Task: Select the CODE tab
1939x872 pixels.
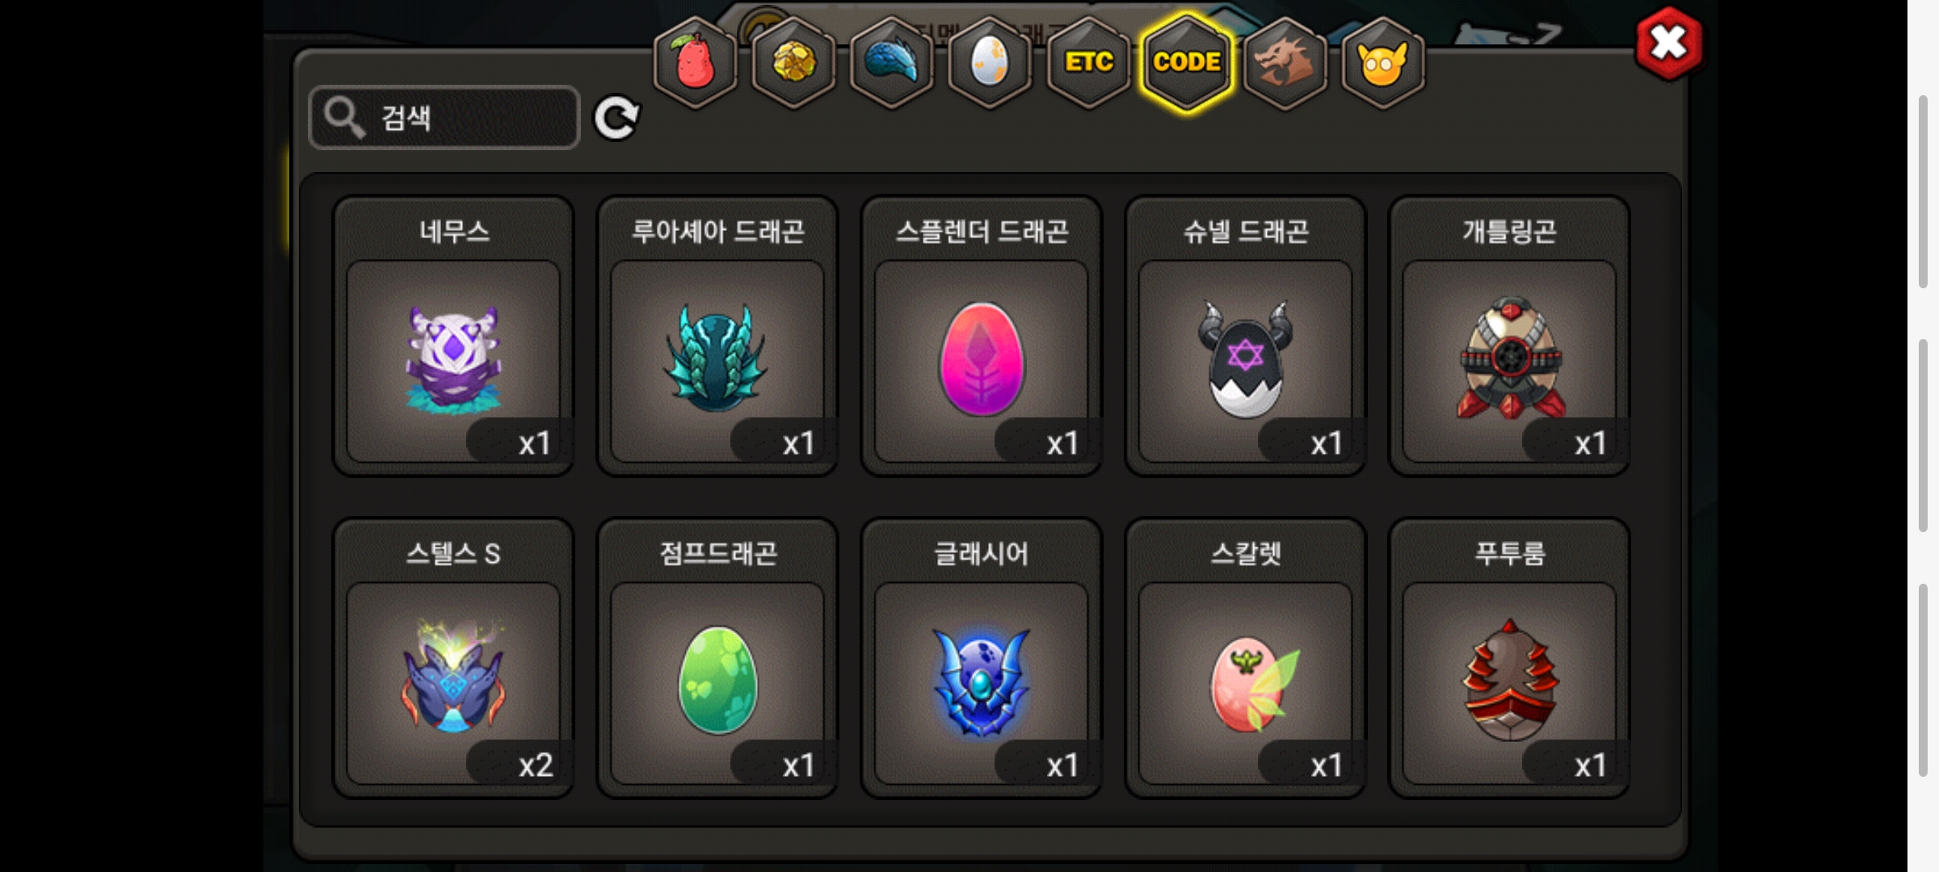Action: (1187, 63)
